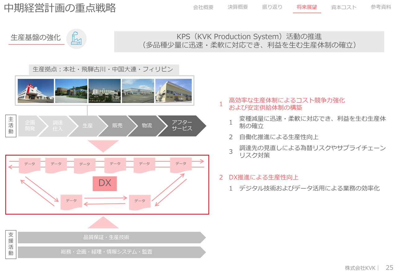The image size is (397, 275).
Task: Open the 参考資料 tab
Action: [x=381, y=7]
